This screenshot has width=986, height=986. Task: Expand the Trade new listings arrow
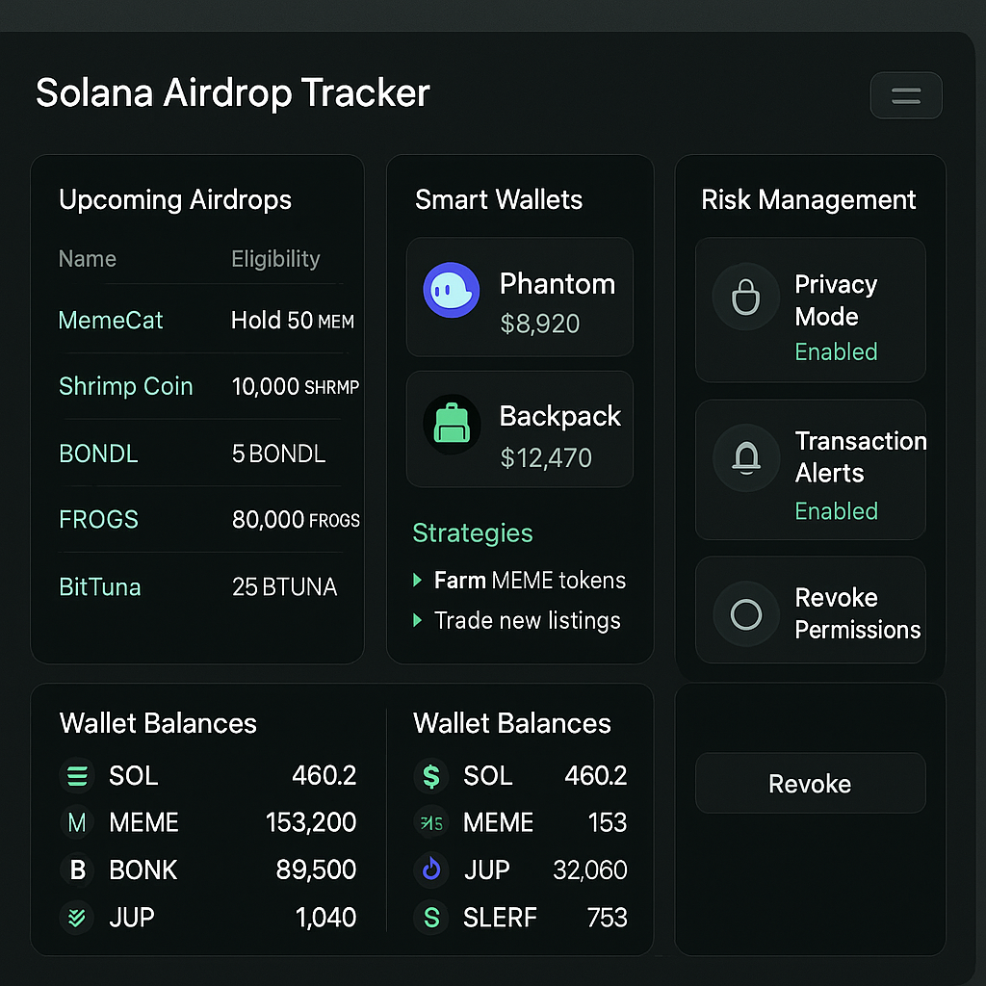click(417, 621)
